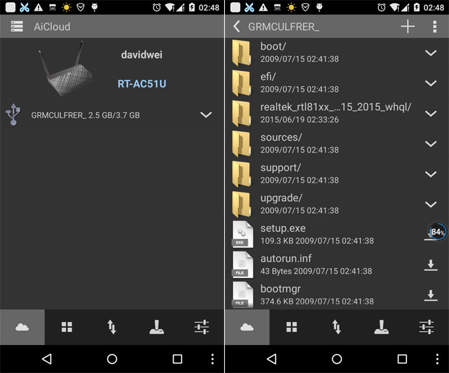
Task: Tap the sources/ folder icon
Action: coord(242,143)
